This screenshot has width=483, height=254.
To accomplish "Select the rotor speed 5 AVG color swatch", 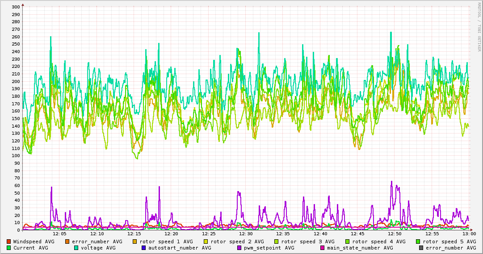I will tap(418, 242).
